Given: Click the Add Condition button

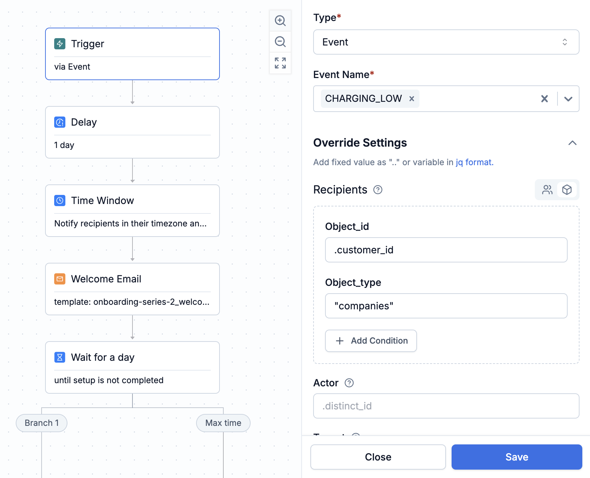Looking at the screenshot, I should 371,341.
